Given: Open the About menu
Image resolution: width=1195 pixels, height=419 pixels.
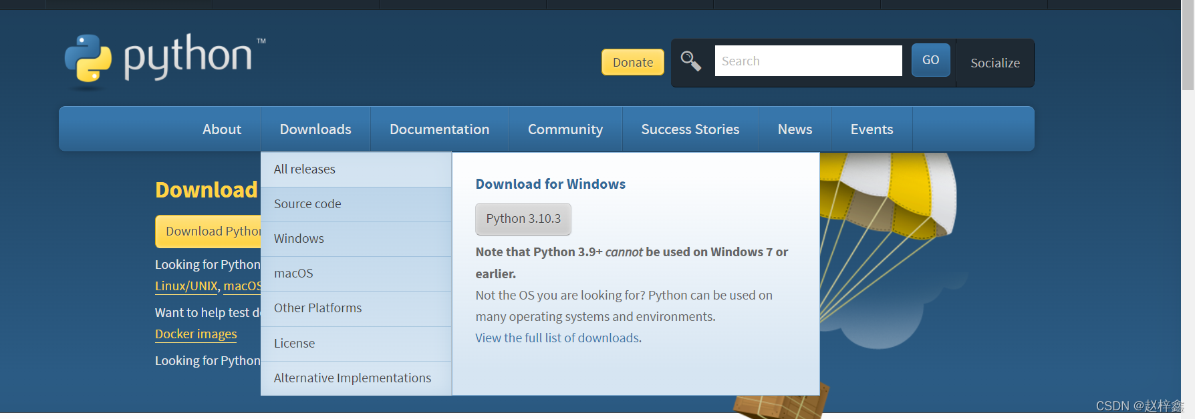Looking at the screenshot, I should pos(222,129).
